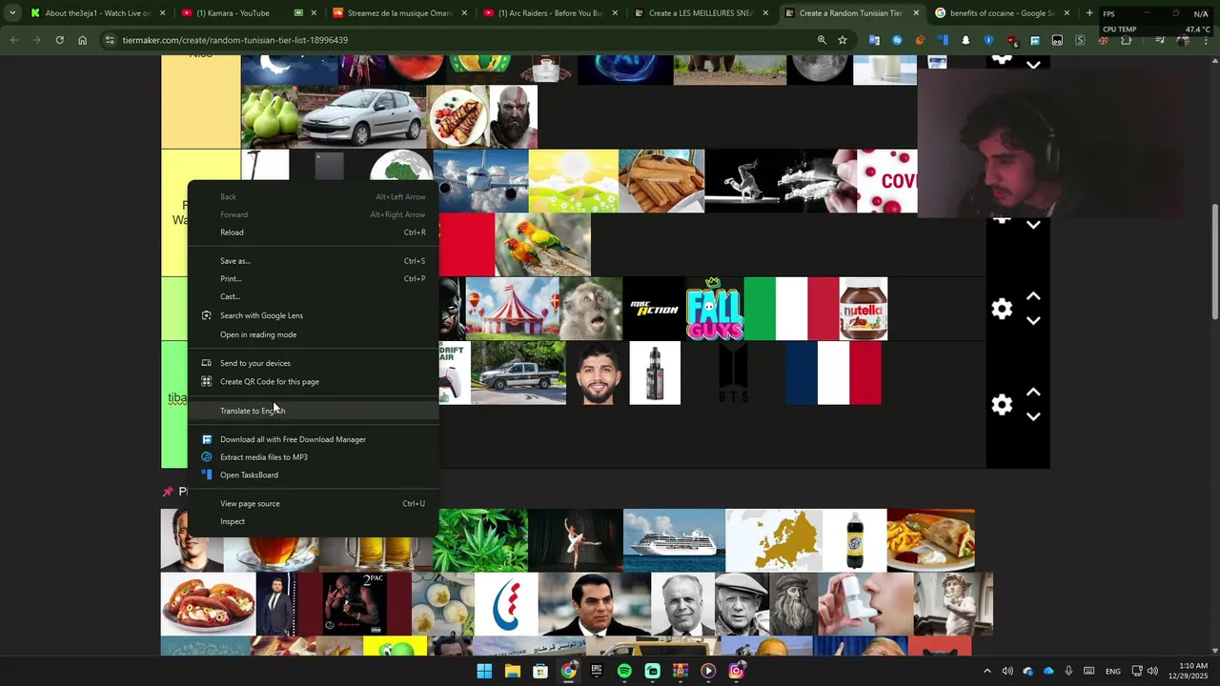This screenshot has width=1220, height=686.
Task: Launch Epic Games from taskbar
Action: 597,671
